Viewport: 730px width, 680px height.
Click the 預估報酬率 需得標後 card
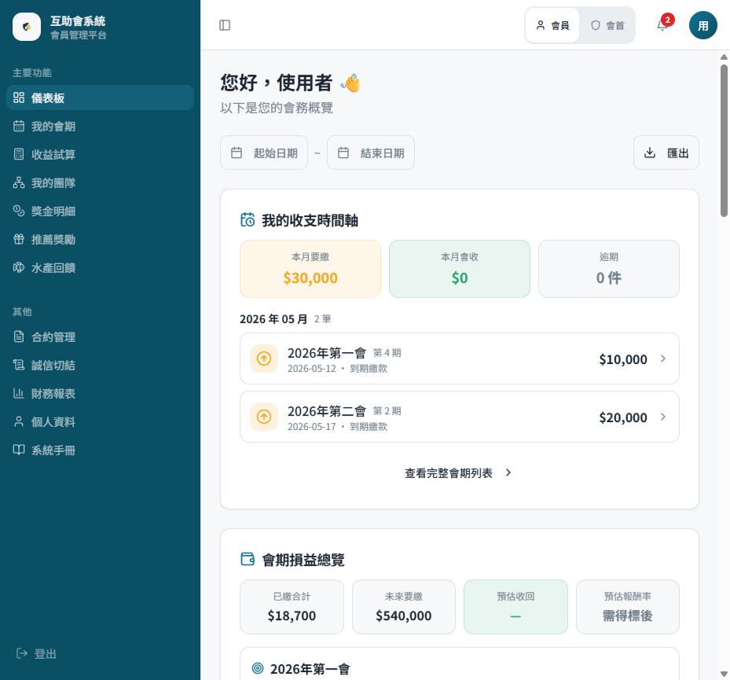pos(628,606)
